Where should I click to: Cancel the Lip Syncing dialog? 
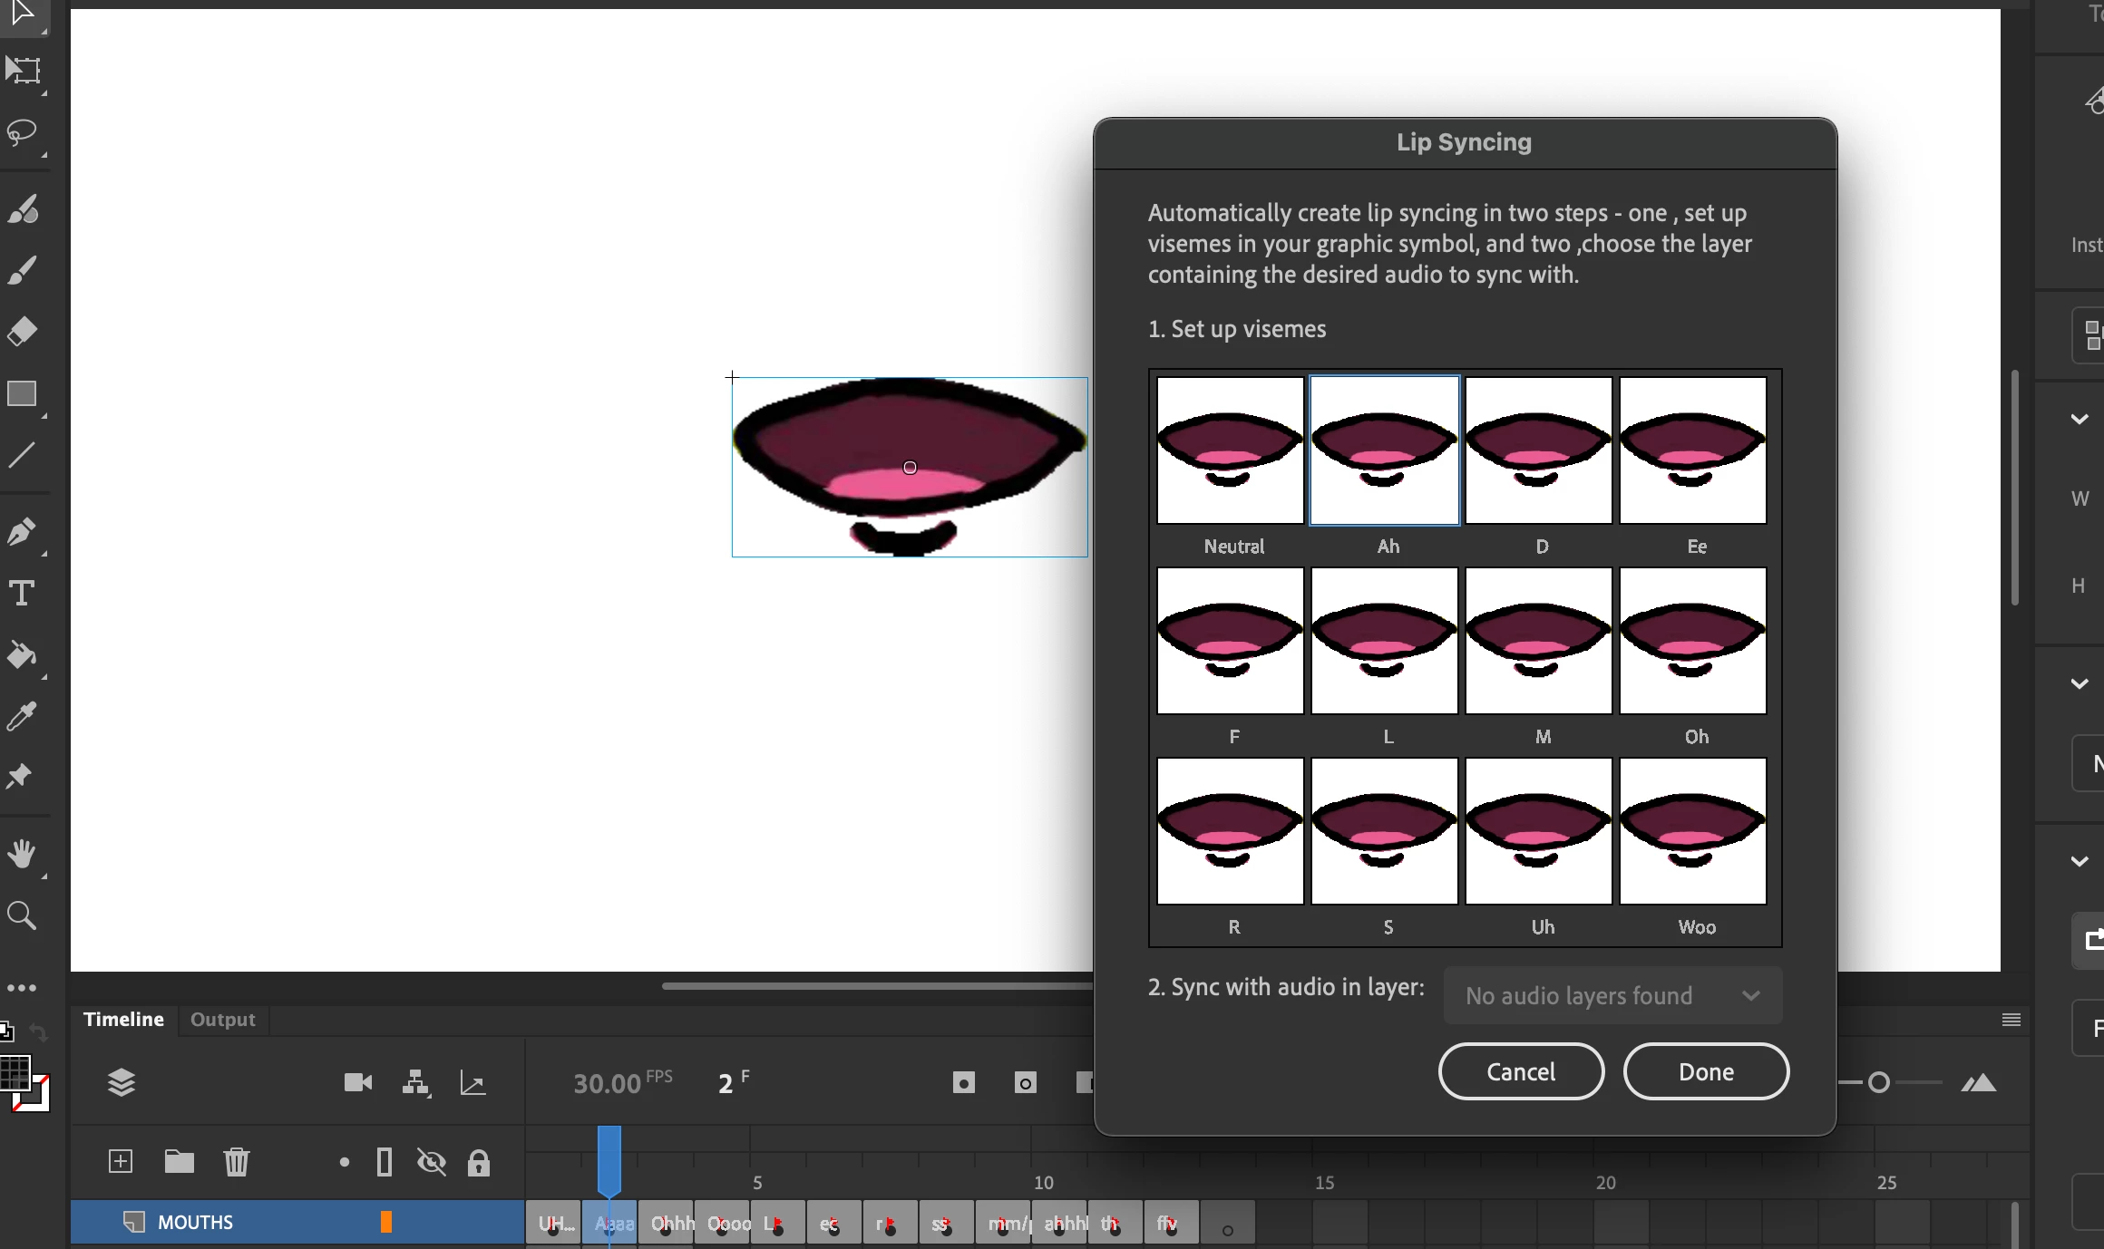[x=1521, y=1071]
